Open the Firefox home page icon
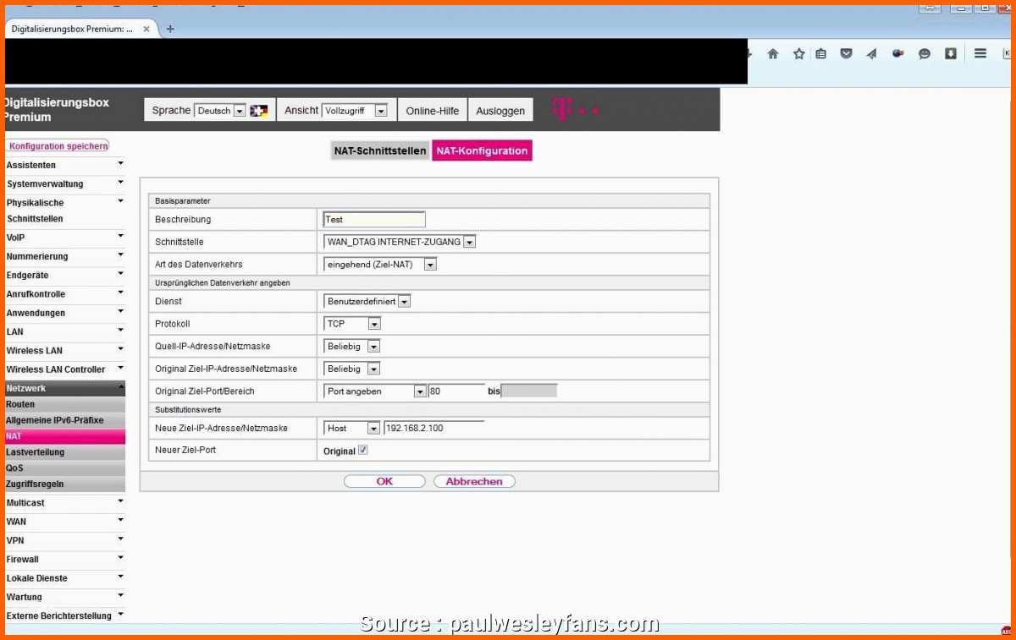Screen dimensions: 1016x640 point(772,54)
